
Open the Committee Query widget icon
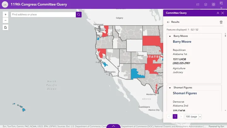click(221, 3)
